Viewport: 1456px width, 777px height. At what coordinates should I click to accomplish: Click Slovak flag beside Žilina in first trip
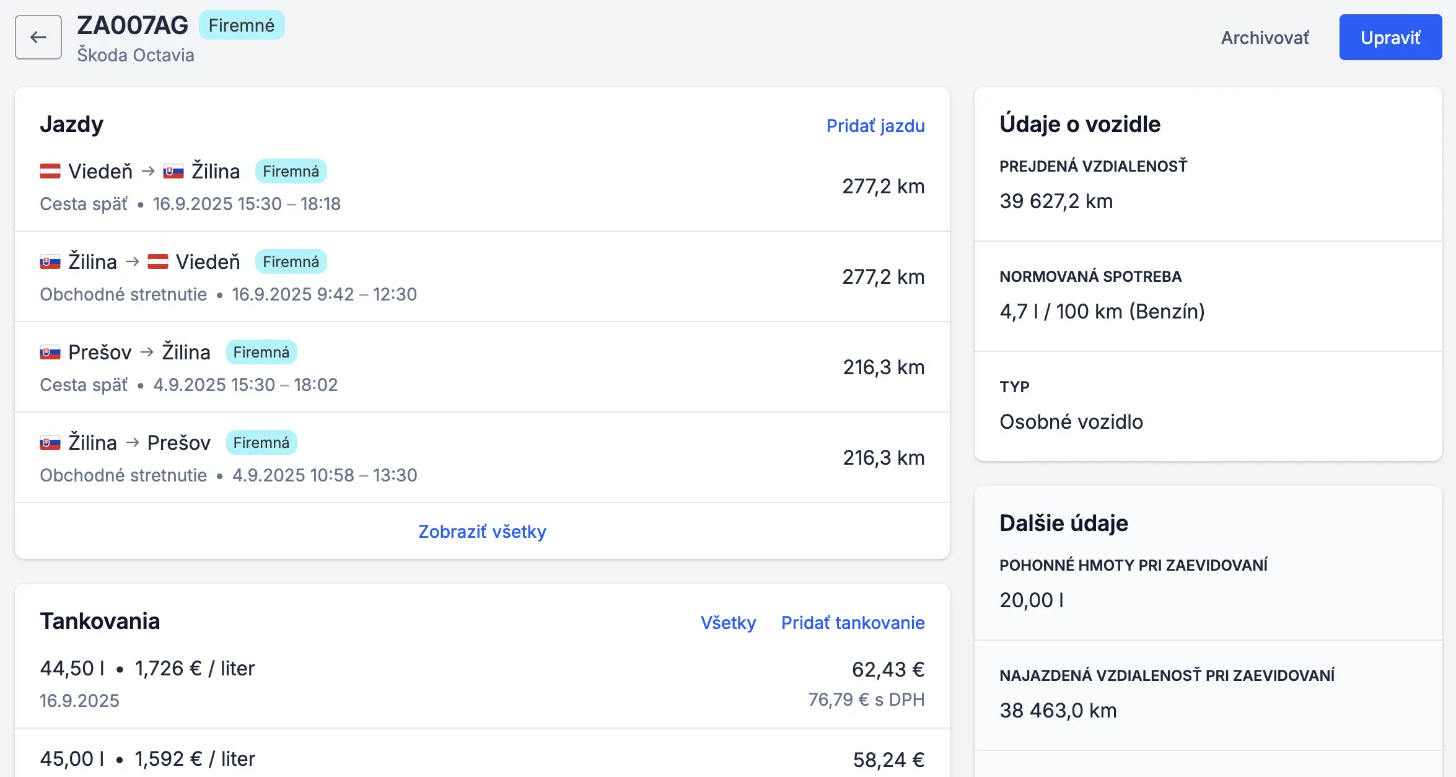173,171
